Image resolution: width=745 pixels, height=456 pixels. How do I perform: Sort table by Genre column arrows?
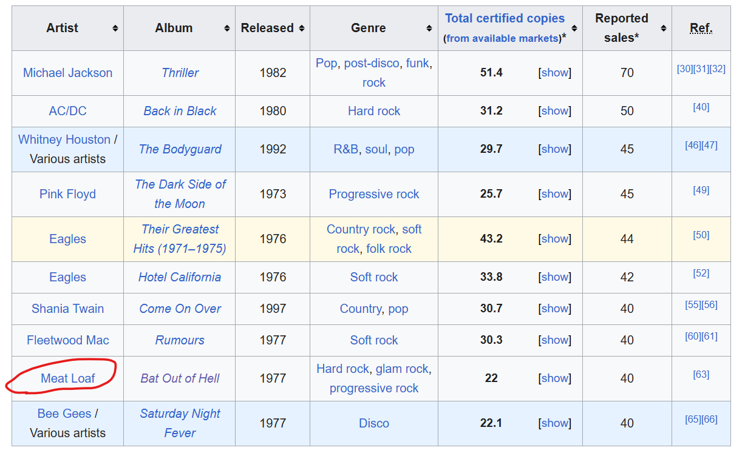tap(429, 29)
